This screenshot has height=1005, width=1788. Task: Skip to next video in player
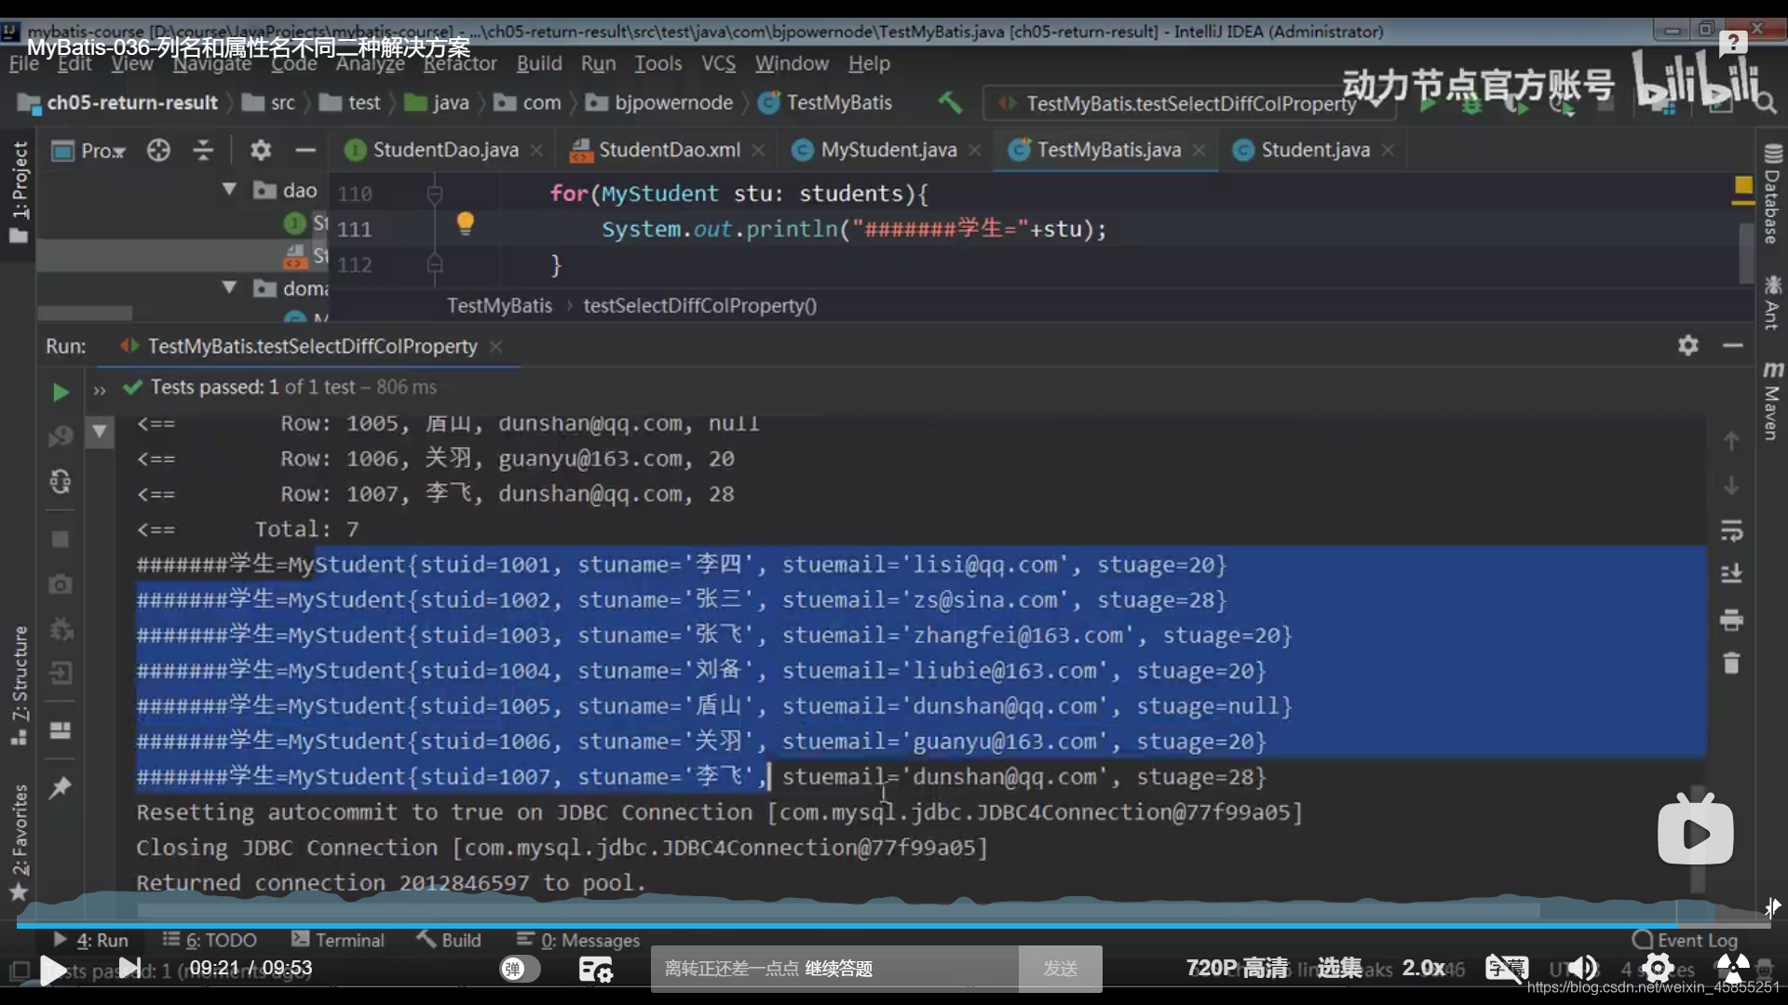130,969
